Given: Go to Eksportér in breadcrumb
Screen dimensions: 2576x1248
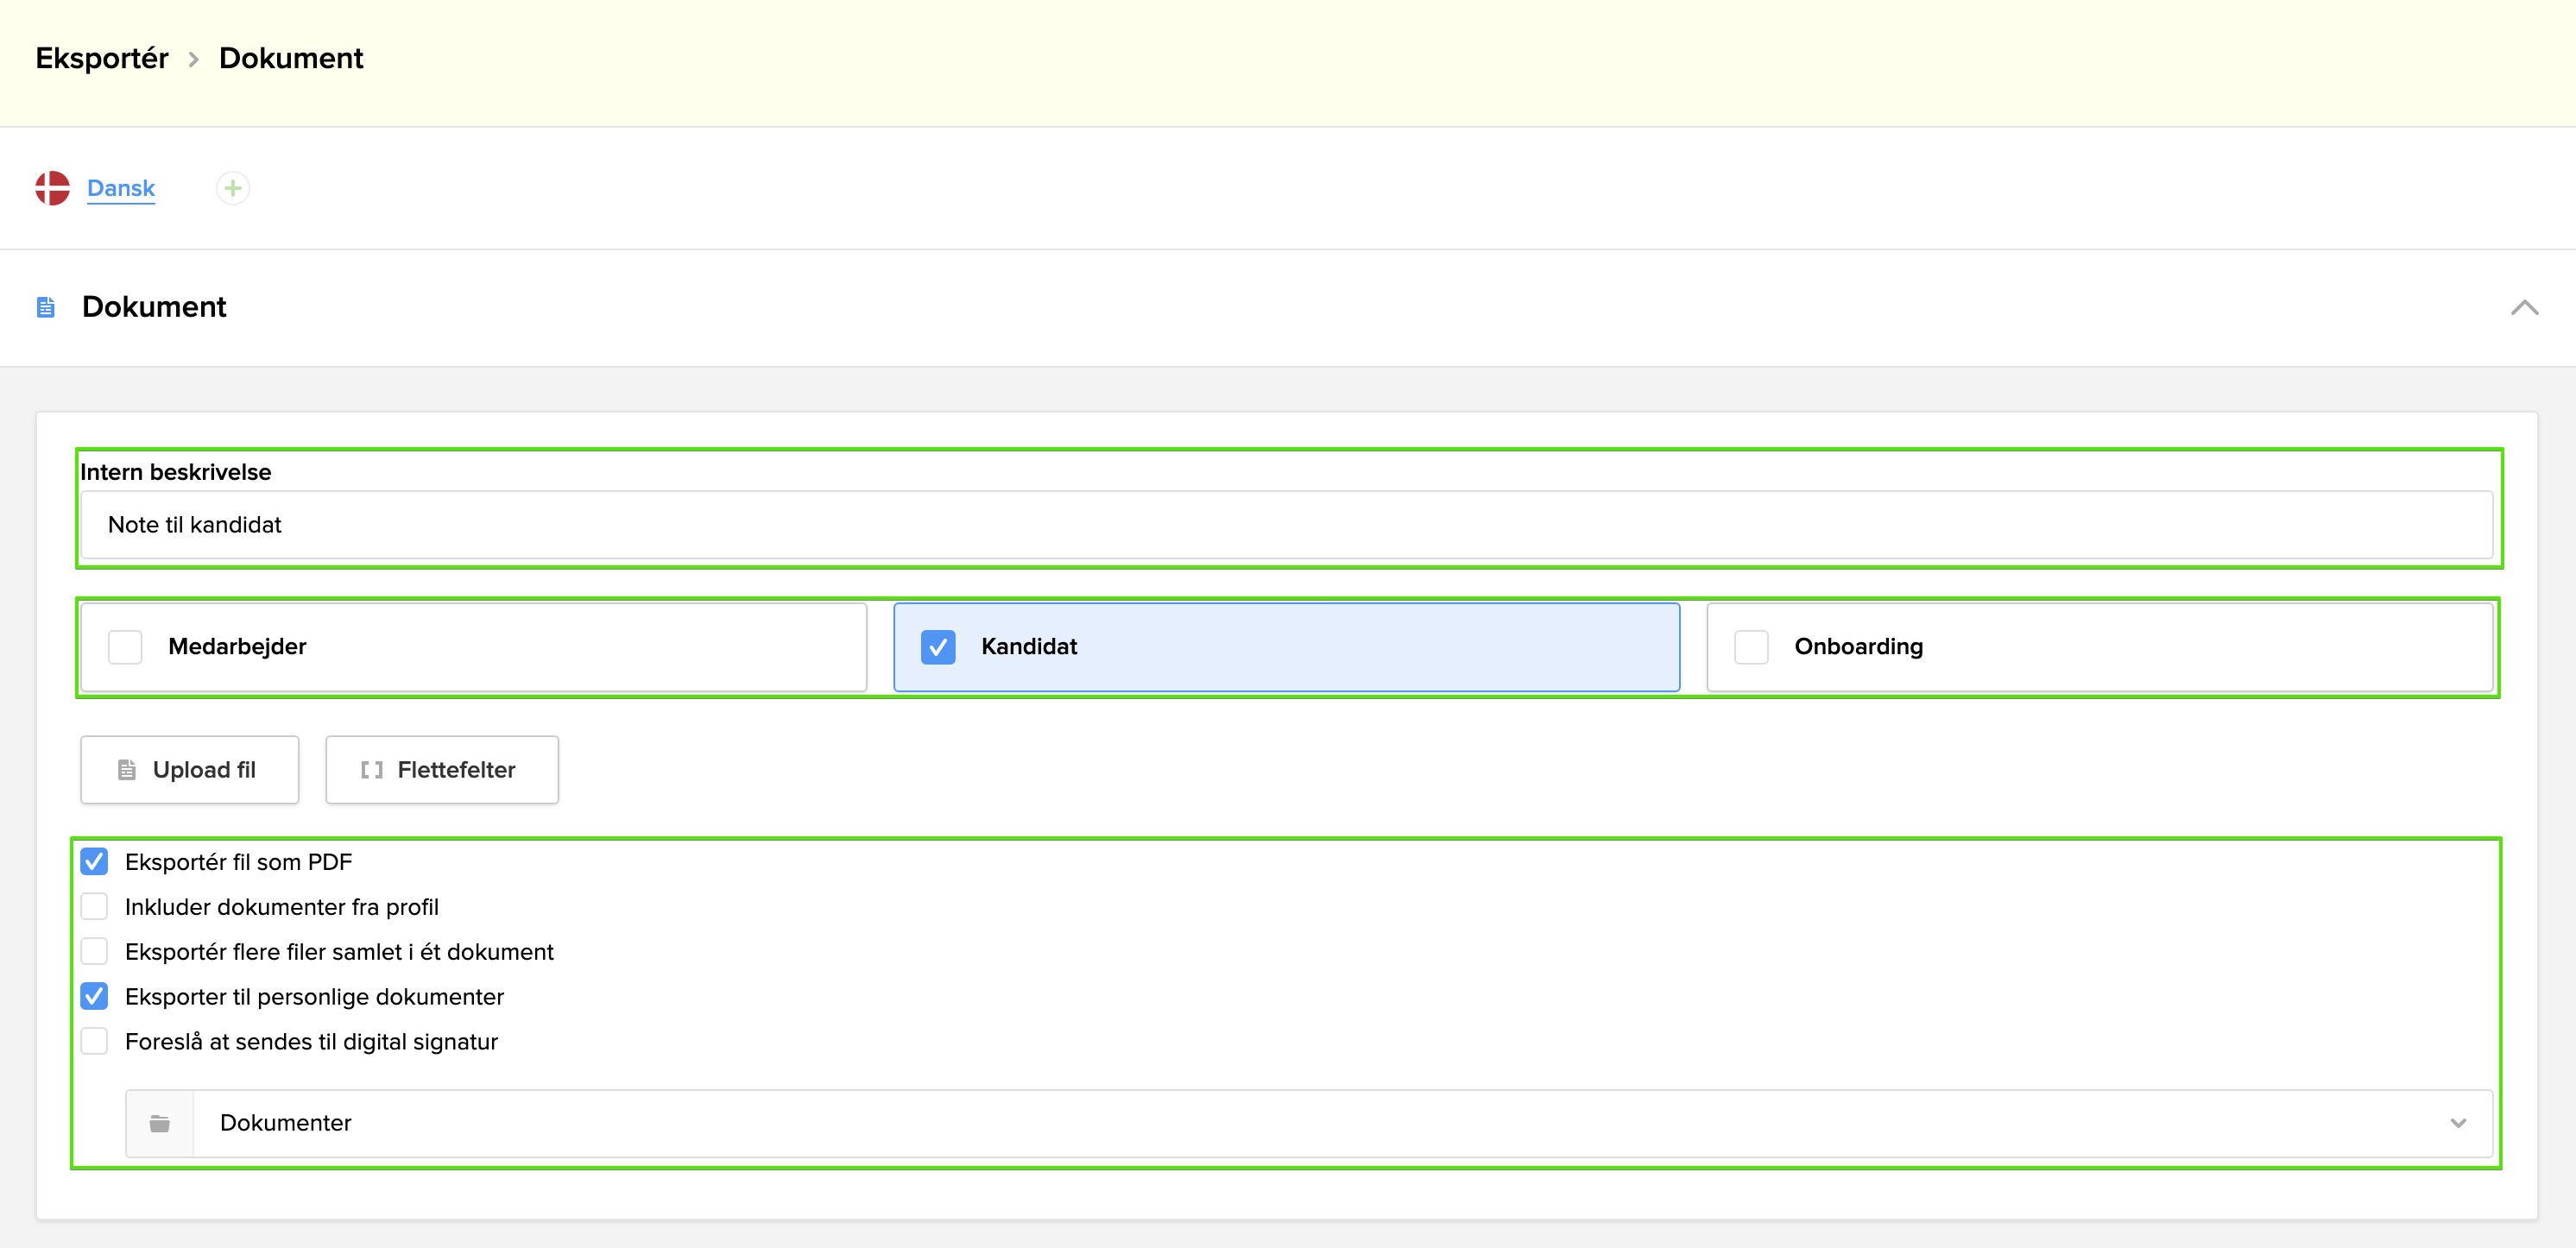Looking at the screenshot, I should (102, 58).
